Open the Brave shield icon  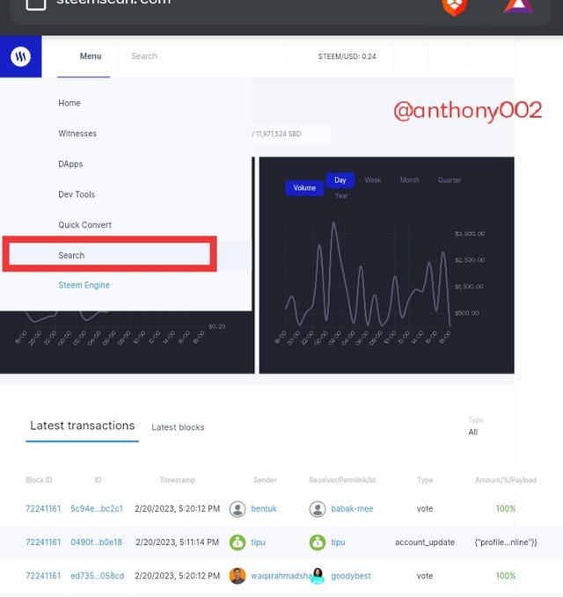(x=454, y=7)
